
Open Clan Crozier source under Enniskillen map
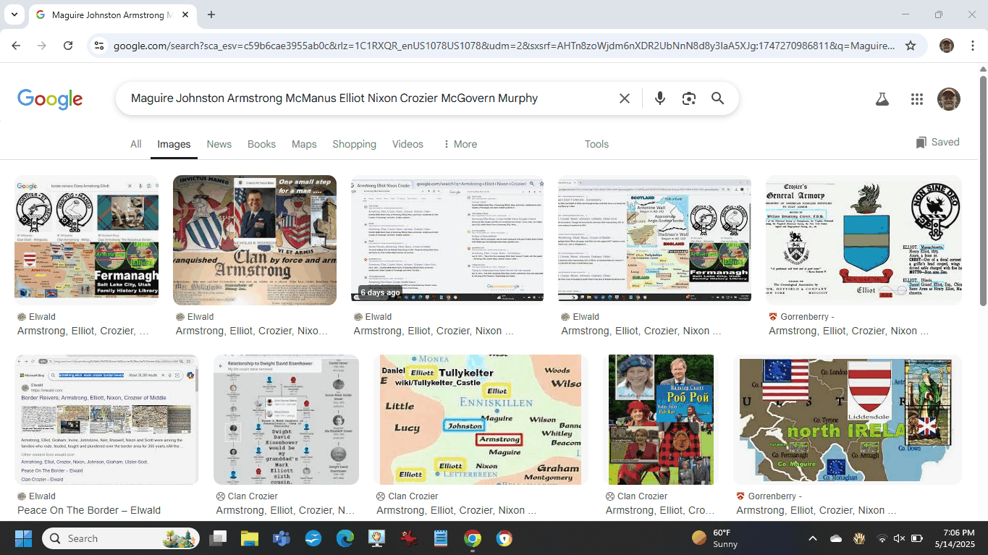point(407,496)
